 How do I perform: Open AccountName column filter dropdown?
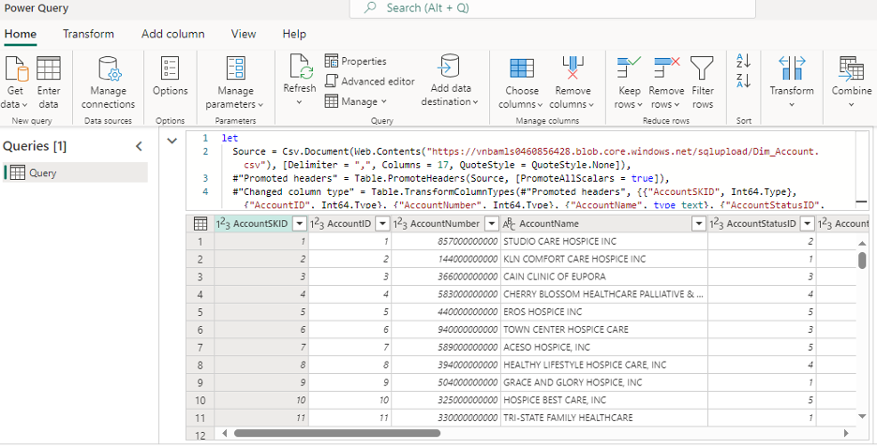[x=699, y=224]
